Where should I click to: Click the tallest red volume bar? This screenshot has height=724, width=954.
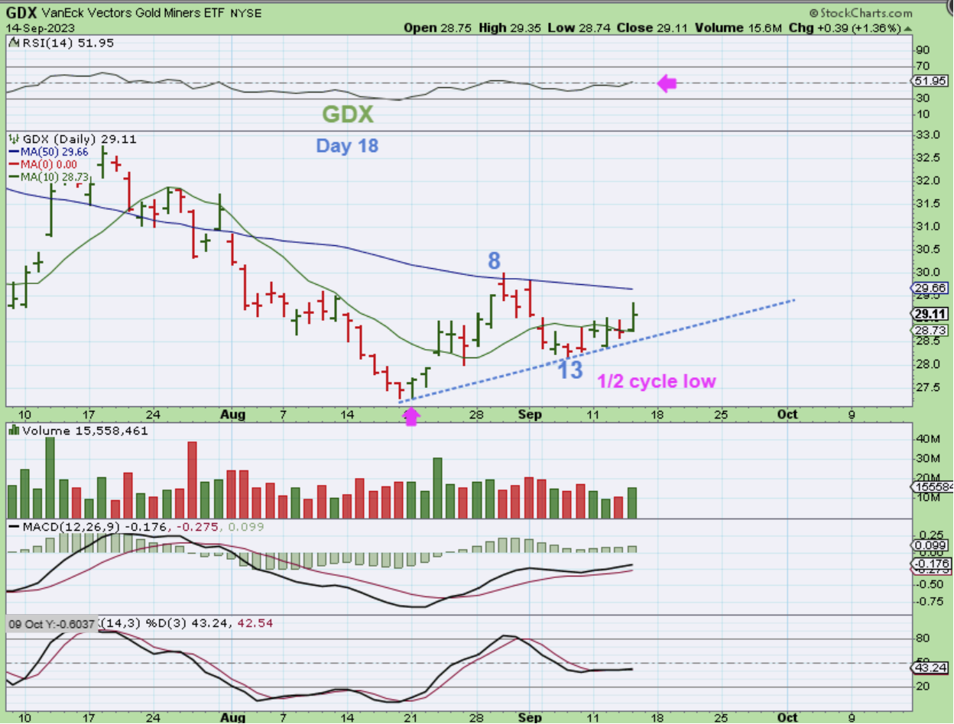click(192, 480)
